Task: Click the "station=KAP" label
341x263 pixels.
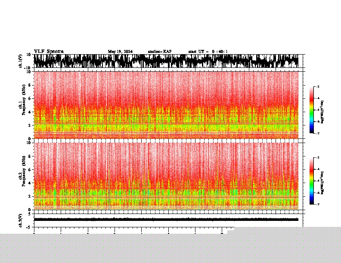Action: (160, 52)
